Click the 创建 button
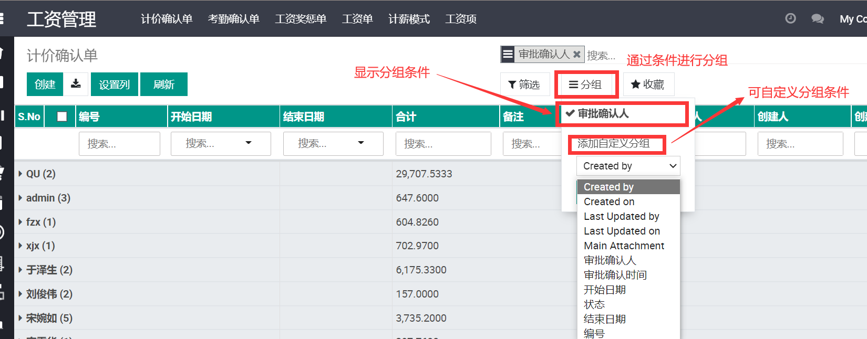Image resolution: width=867 pixels, height=339 pixels. pyautogui.click(x=45, y=84)
